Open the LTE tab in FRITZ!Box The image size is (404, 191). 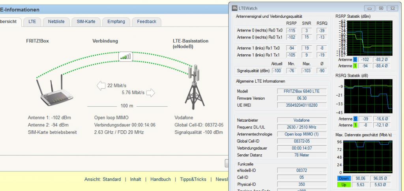click(32, 22)
